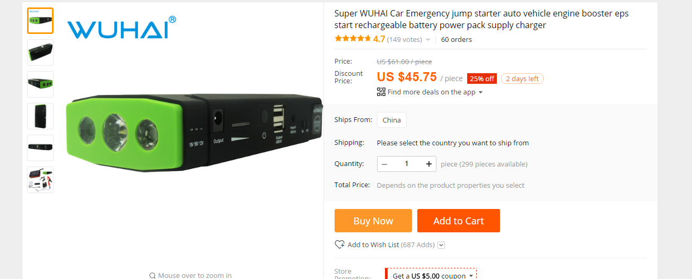Click the magnifier zoom icon under image

[152, 275]
